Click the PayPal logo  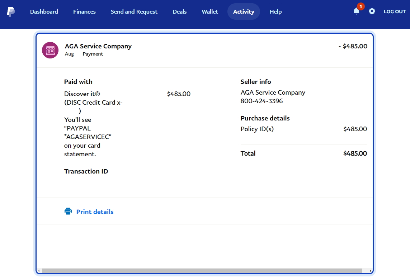[x=11, y=11]
